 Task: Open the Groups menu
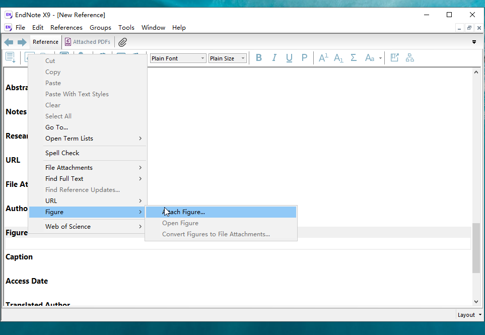click(100, 28)
